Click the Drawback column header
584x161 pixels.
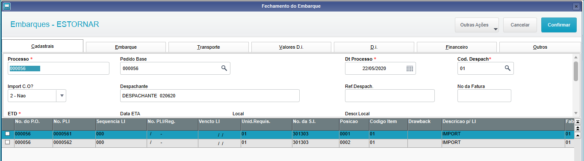(425, 124)
